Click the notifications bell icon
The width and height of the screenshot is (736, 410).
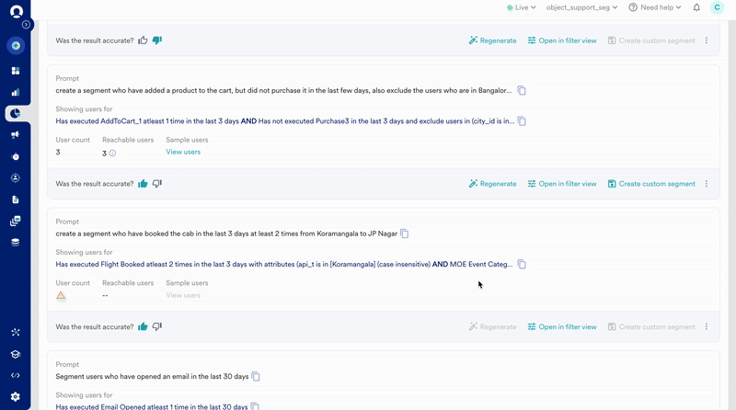(696, 7)
